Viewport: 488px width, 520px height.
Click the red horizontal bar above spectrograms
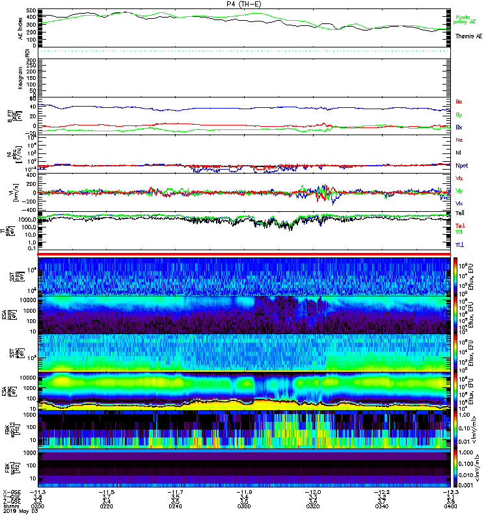pos(244,254)
